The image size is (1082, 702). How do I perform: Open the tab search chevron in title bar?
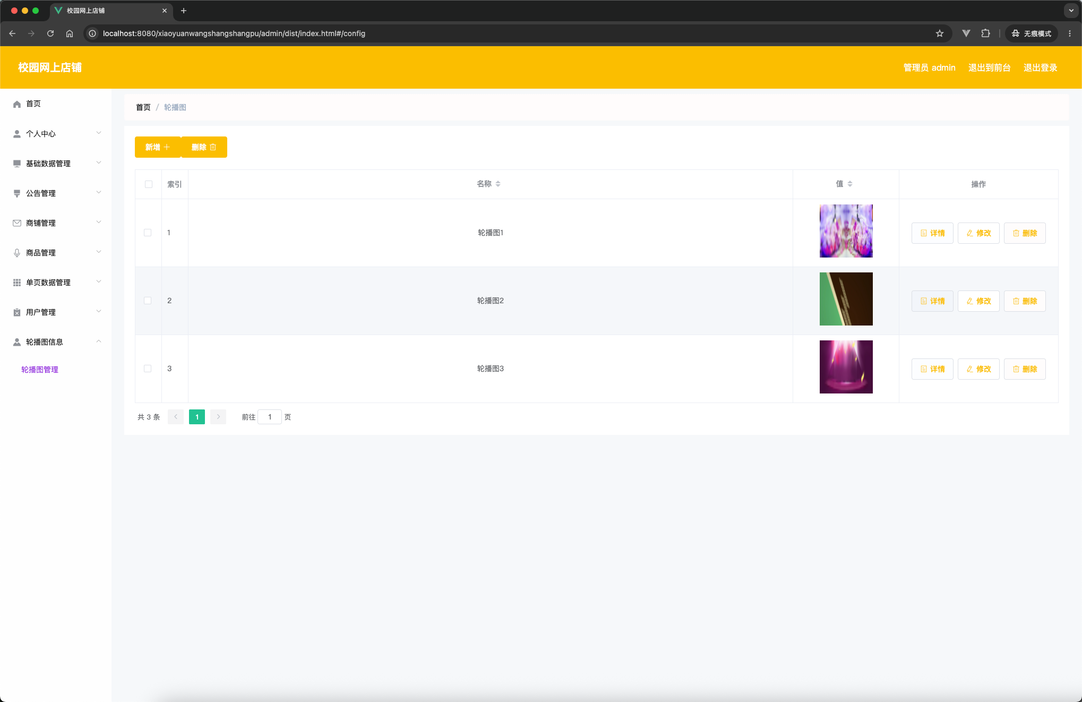pyautogui.click(x=1071, y=11)
